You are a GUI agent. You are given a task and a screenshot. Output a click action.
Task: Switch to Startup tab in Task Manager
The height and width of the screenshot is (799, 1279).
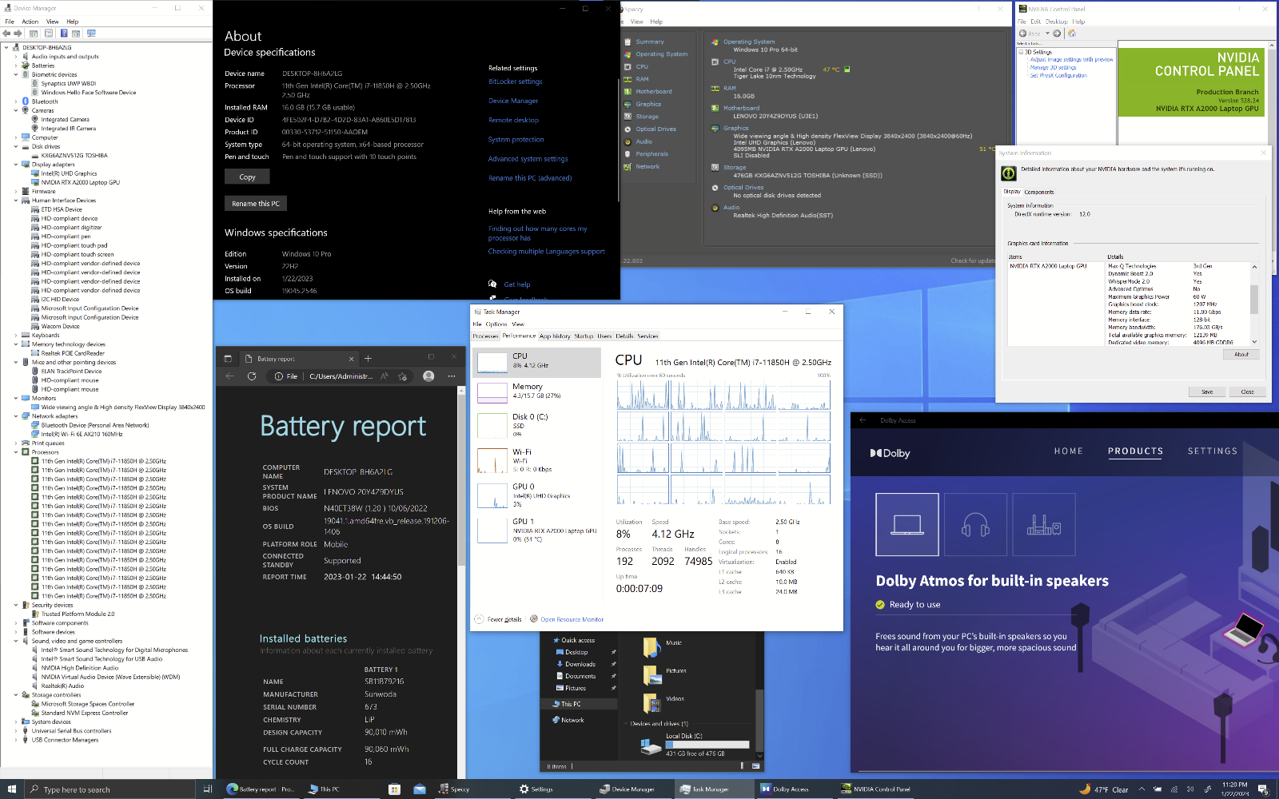pos(584,336)
